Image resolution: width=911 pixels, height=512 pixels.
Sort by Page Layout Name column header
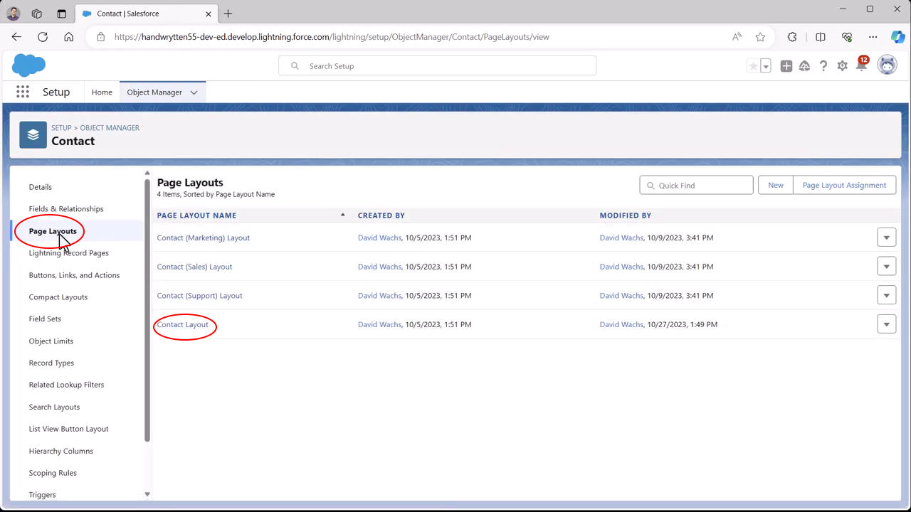[x=196, y=215]
